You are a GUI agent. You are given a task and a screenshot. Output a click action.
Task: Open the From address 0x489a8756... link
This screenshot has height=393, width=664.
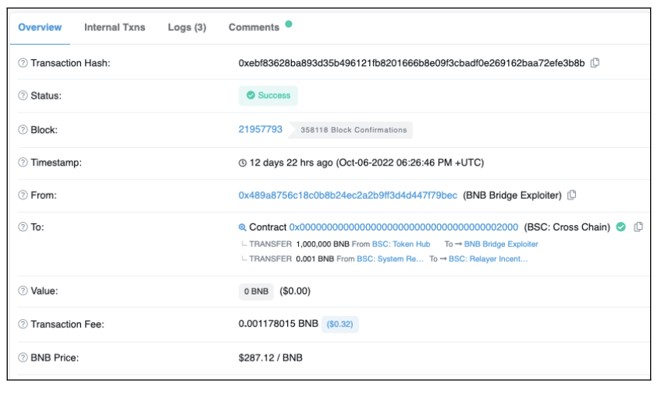point(347,195)
